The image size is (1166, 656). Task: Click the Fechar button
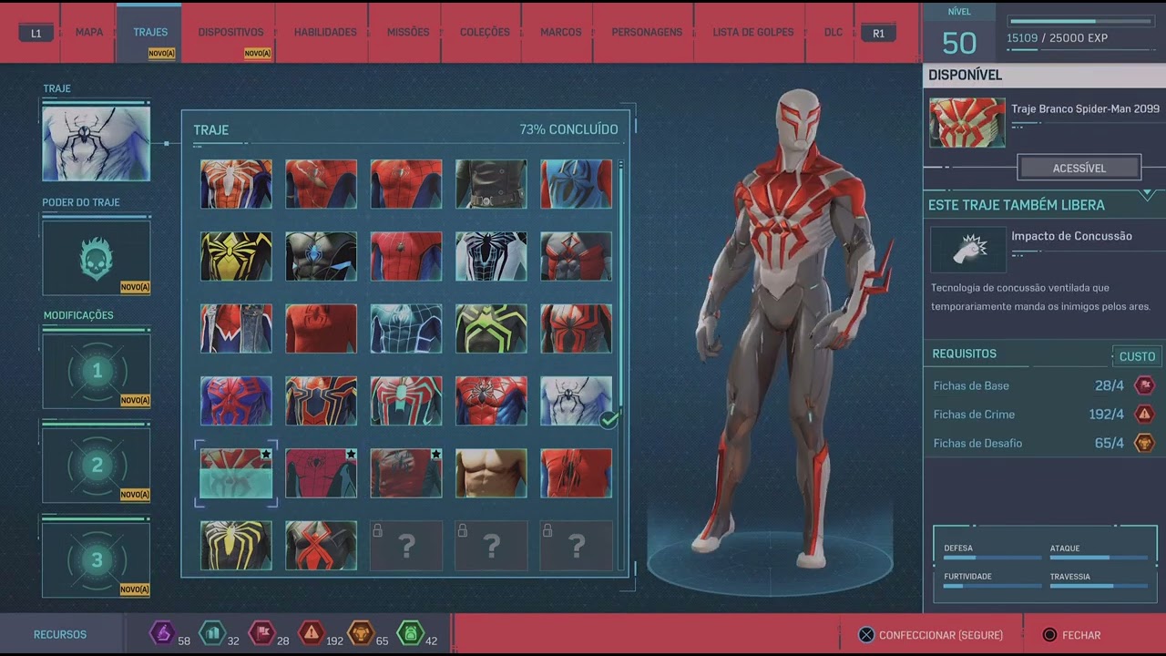(x=1071, y=635)
